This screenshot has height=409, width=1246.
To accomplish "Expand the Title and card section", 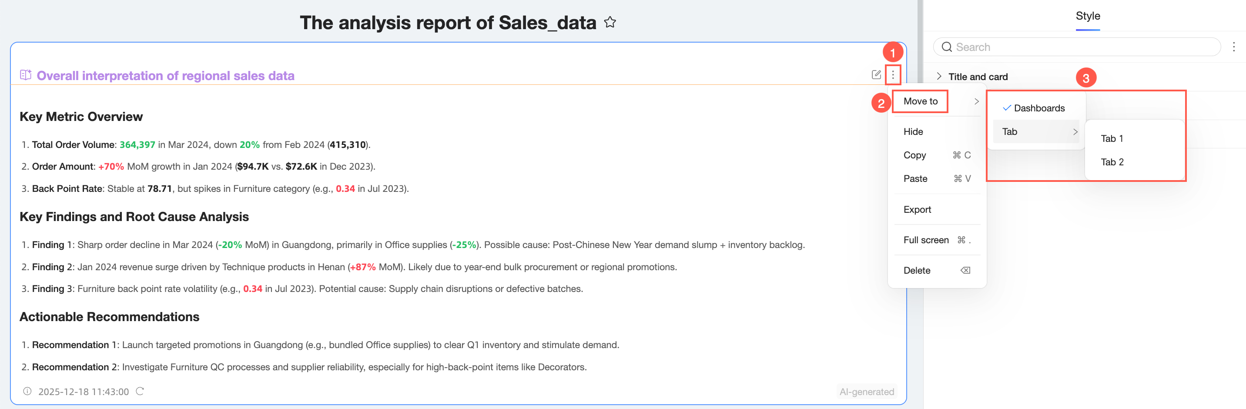I will (939, 77).
